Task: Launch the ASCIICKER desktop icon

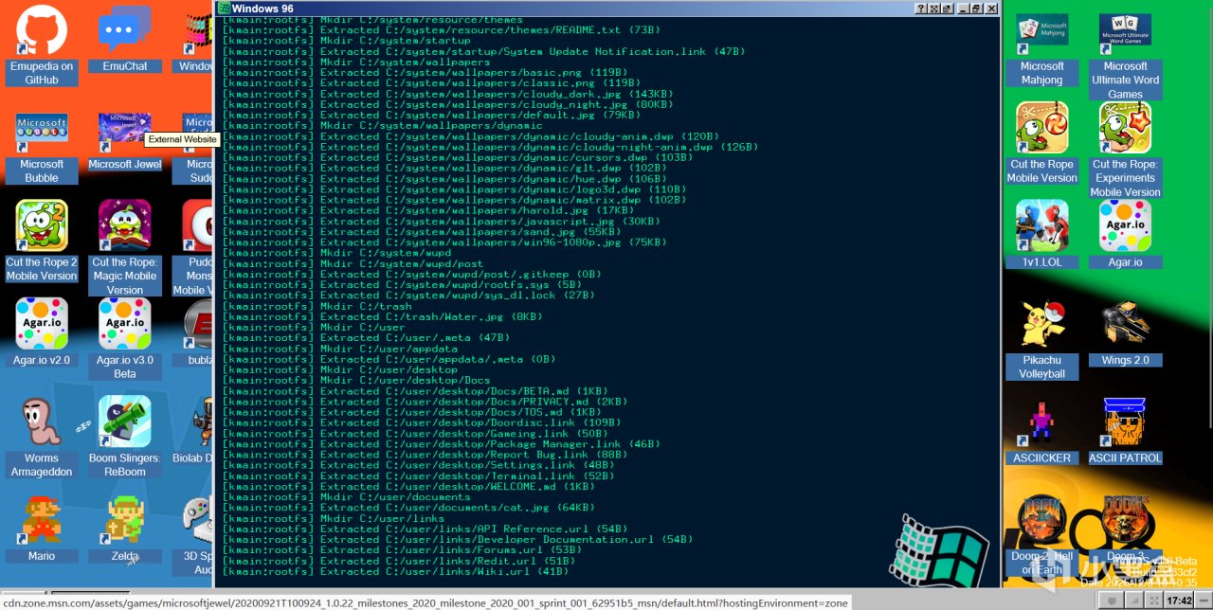Action: (x=1041, y=430)
